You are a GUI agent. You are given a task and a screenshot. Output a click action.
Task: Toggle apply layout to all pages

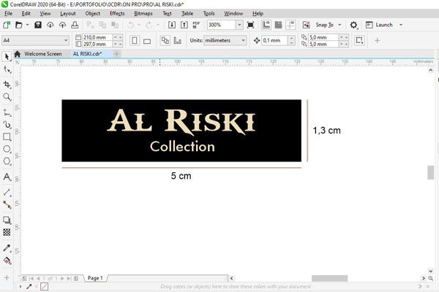pyautogui.click(x=165, y=41)
